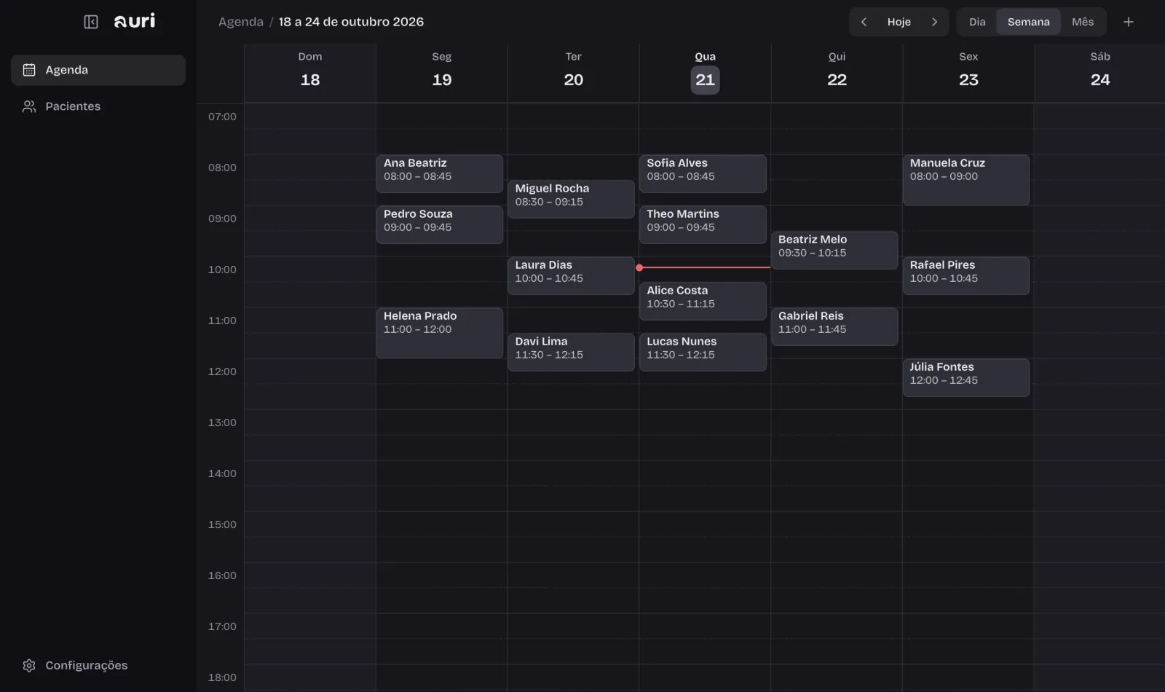Screen dimensions: 1165x692
Task: Open Agenda in the sidebar
Action: point(98,70)
